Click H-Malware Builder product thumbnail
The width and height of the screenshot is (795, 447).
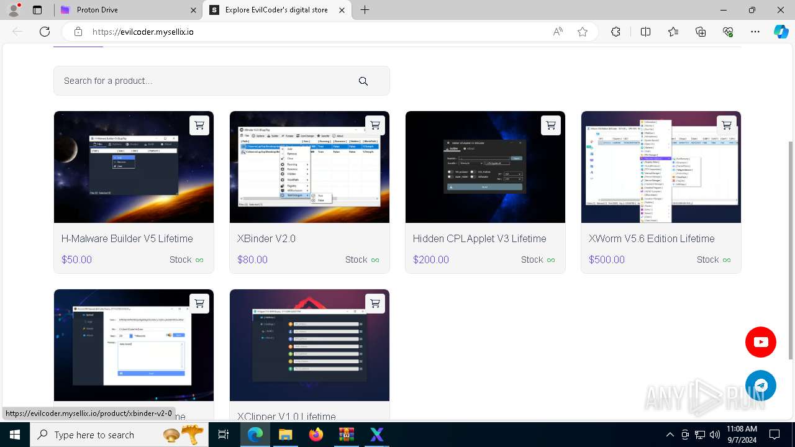[x=134, y=167]
